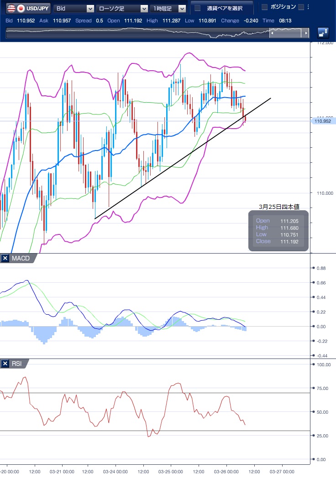Click the MACD panel title label
This screenshot has height=478, width=336.
[21, 259]
